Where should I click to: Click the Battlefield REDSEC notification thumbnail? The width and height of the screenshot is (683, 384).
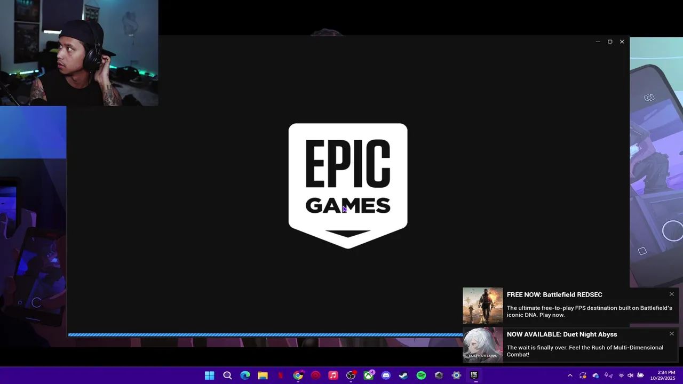(483, 306)
